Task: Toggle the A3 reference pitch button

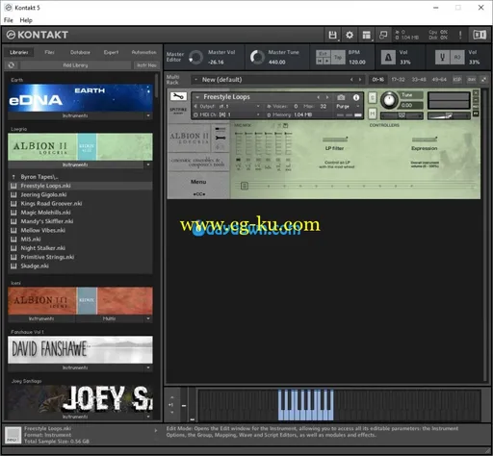Action: [457, 58]
